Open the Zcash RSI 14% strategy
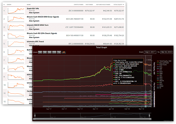Viewport: 176px width, 124px height. [x=33, y=9]
